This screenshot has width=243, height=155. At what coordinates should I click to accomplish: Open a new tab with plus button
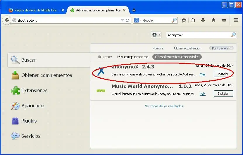point(134,10)
